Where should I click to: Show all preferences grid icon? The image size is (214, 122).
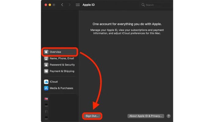tap(78, 5)
